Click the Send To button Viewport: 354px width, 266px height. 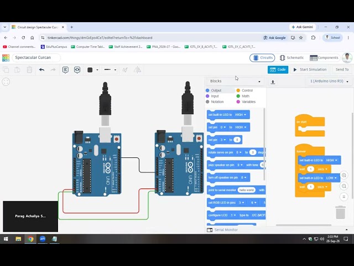click(342, 70)
